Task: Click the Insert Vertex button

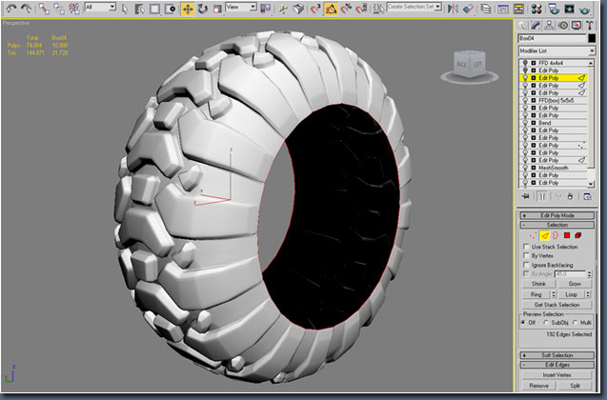Action: pyautogui.click(x=556, y=375)
